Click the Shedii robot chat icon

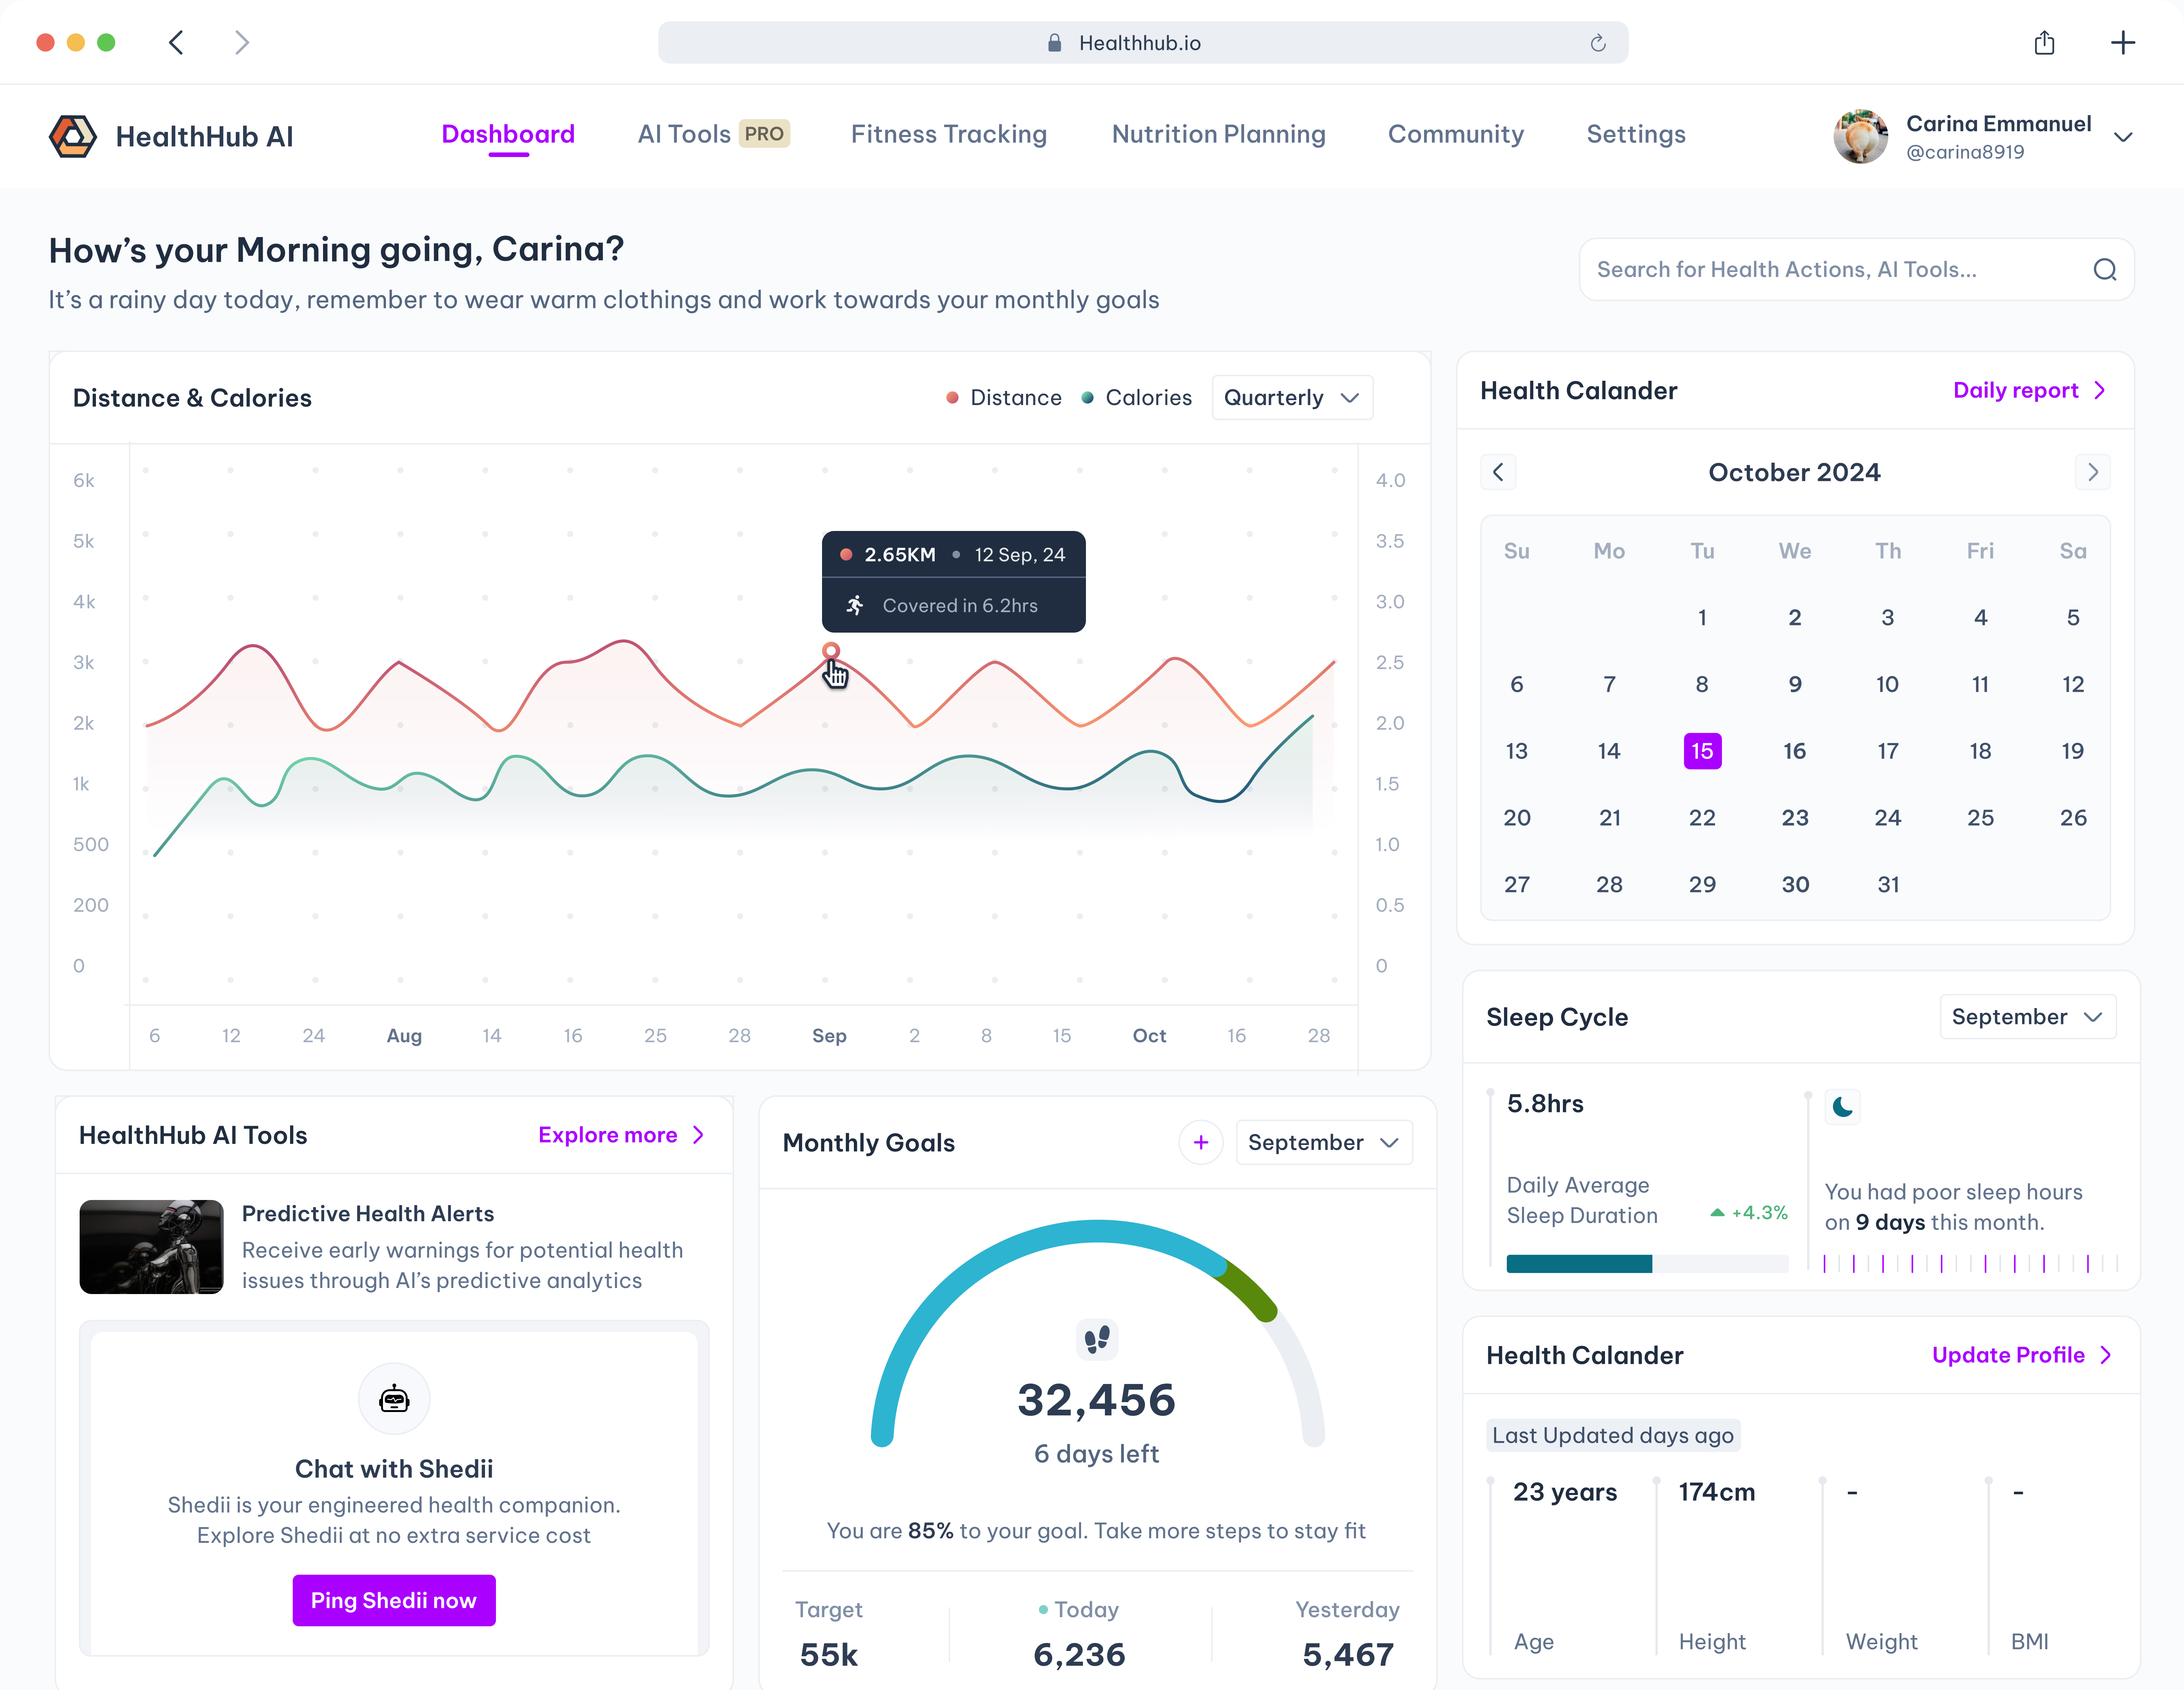[394, 1399]
